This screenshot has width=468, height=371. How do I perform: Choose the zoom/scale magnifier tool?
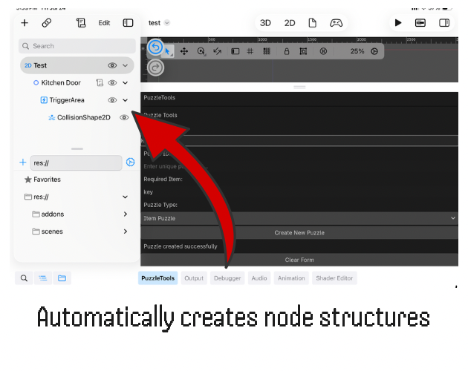coord(201,52)
